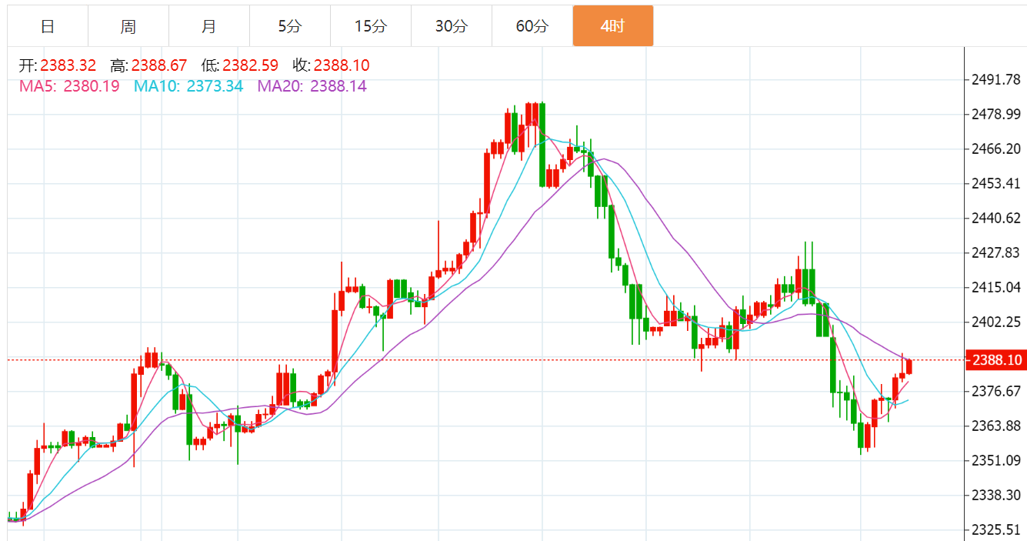Click the 2440.62 price axis label

pos(997,218)
